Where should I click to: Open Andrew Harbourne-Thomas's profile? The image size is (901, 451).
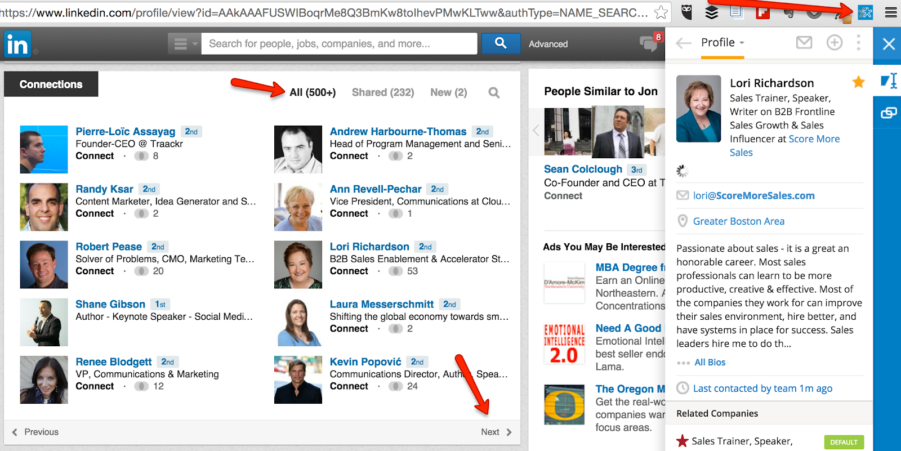(x=398, y=131)
